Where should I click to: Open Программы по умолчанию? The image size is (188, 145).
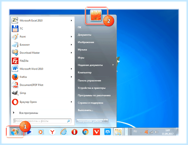pyautogui.click(x=94, y=95)
